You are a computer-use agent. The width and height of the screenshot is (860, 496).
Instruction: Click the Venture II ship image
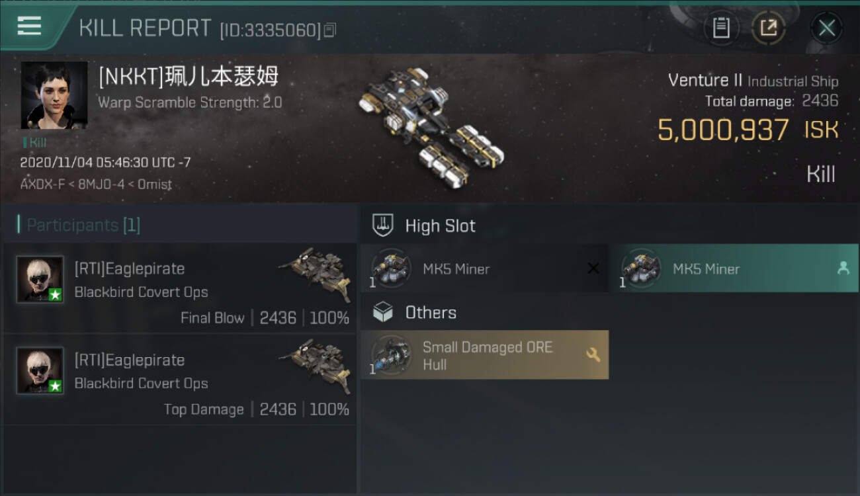[430, 126]
